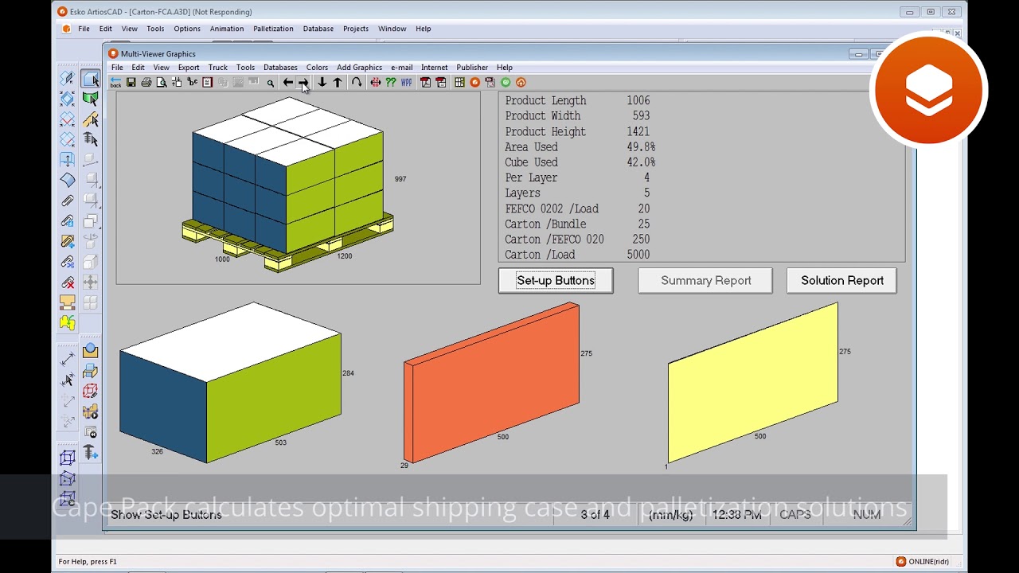Click the blue circle on yellow block icon
The height and width of the screenshot is (573, 1019).
coord(90,351)
